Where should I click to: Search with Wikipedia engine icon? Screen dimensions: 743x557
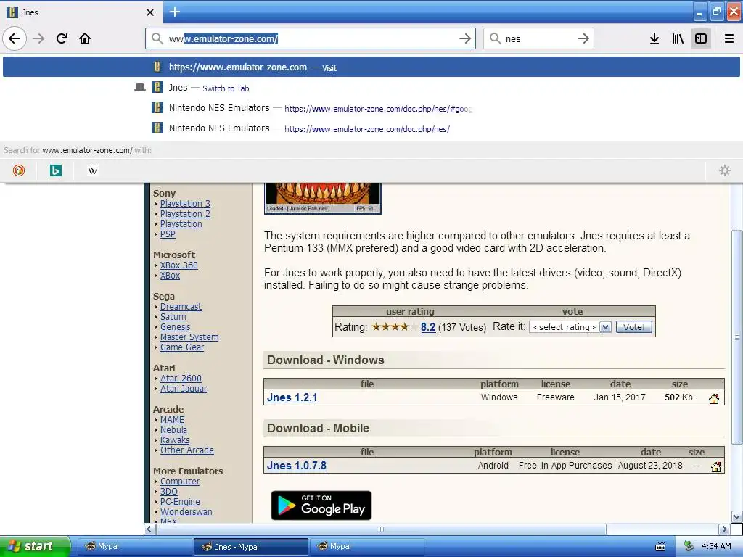click(93, 170)
